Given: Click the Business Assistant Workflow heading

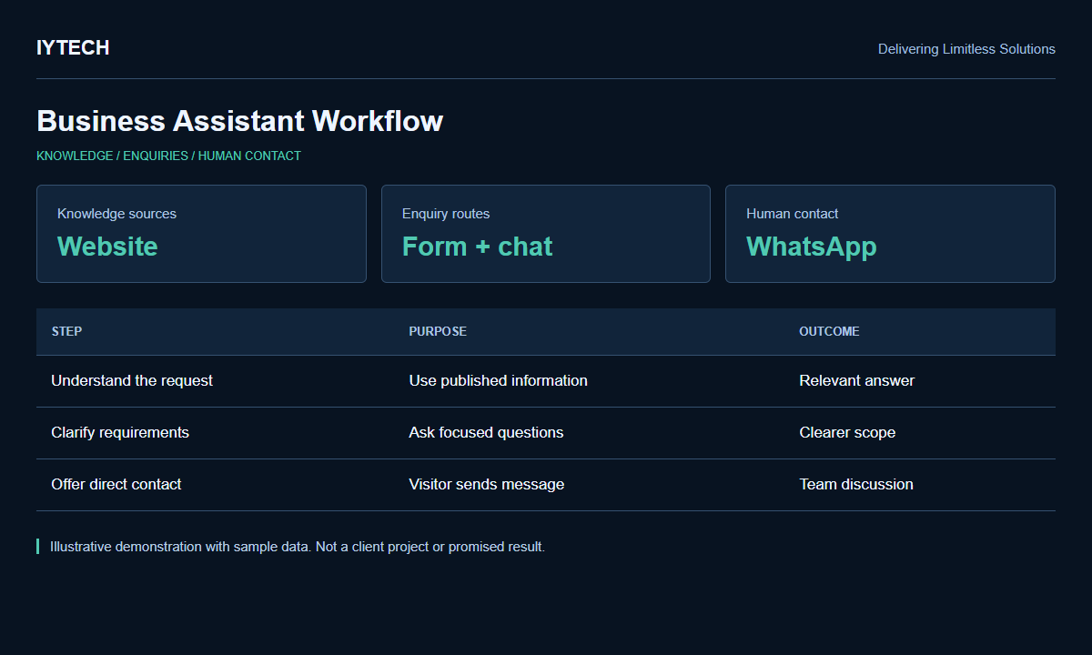Looking at the screenshot, I should pyautogui.click(x=240, y=121).
